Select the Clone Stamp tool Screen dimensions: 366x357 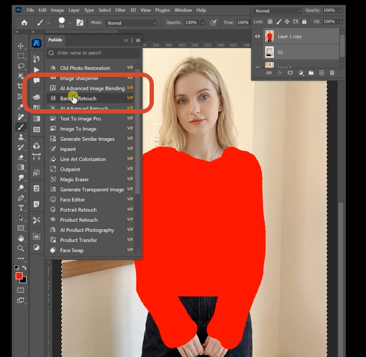tap(21, 137)
